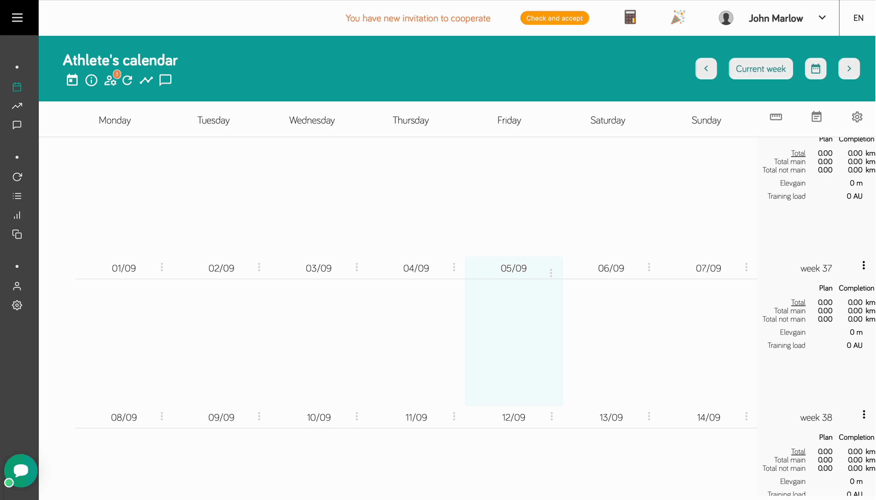This screenshot has height=500, width=876.
Task: Click the underlined Total link for week 37
Action: [x=798, y=303]
